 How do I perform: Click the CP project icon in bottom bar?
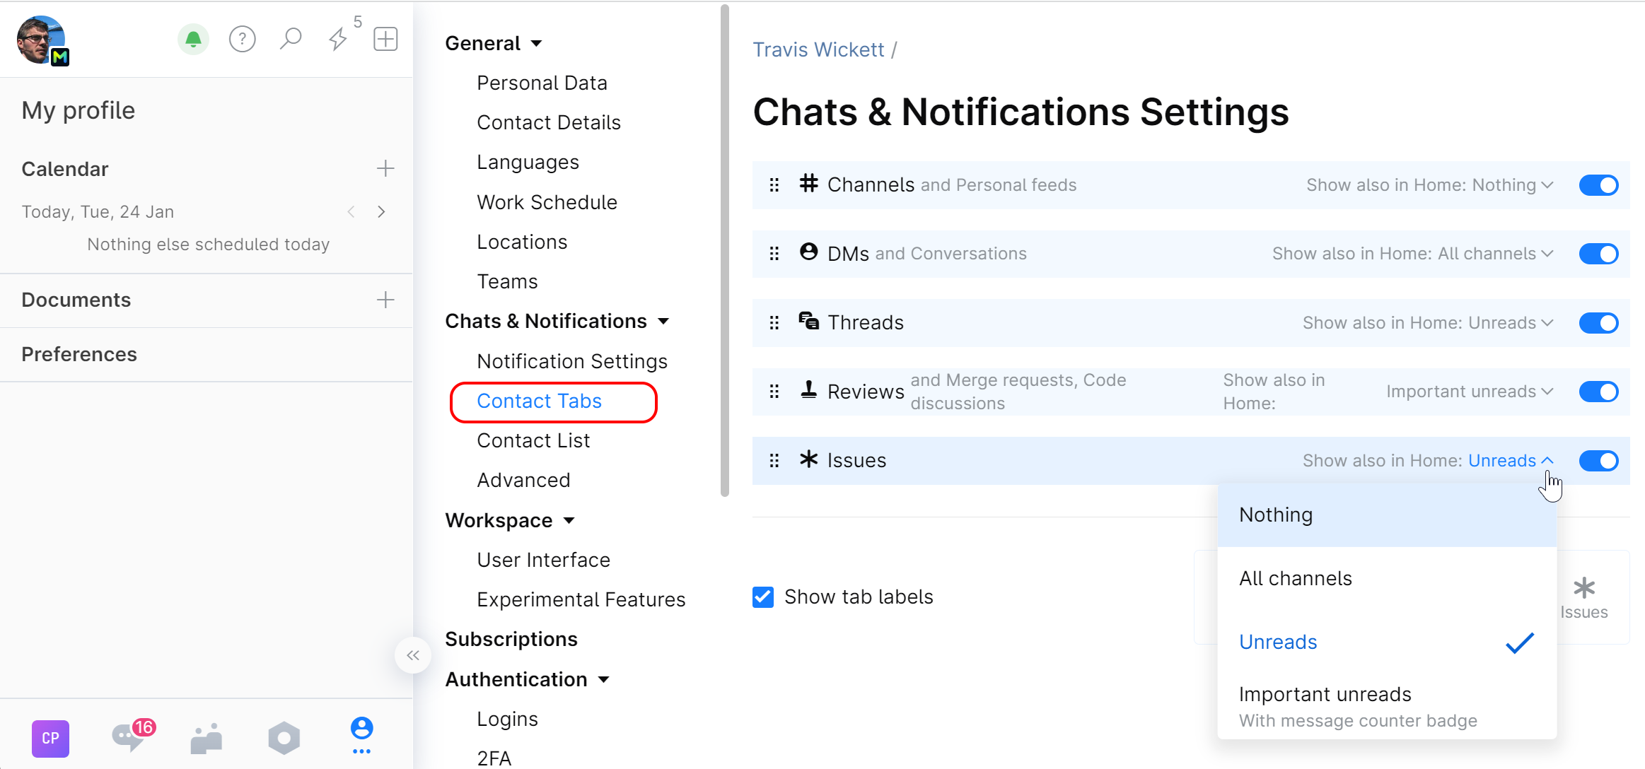(x=50, y=738)
